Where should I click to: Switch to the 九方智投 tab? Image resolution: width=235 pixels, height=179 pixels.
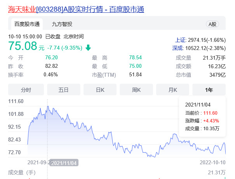(x=62, y=24)
